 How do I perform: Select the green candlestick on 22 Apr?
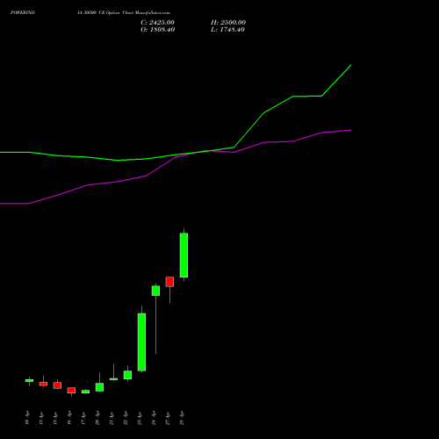click(127, 375)
